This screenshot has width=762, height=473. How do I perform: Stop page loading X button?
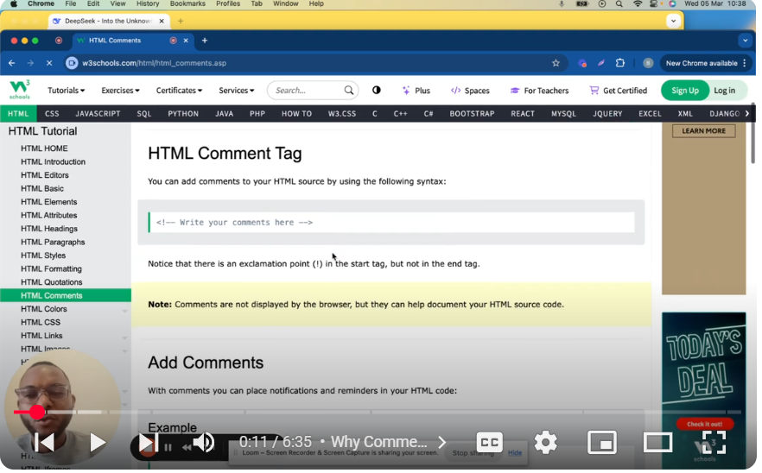[x=49, y=63]
